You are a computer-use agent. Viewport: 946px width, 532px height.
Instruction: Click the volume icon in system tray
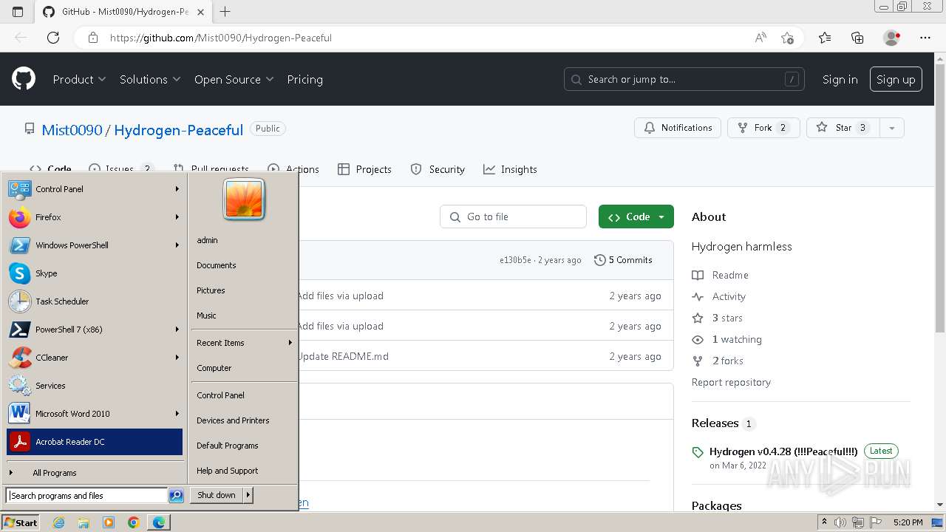[840, 522]
